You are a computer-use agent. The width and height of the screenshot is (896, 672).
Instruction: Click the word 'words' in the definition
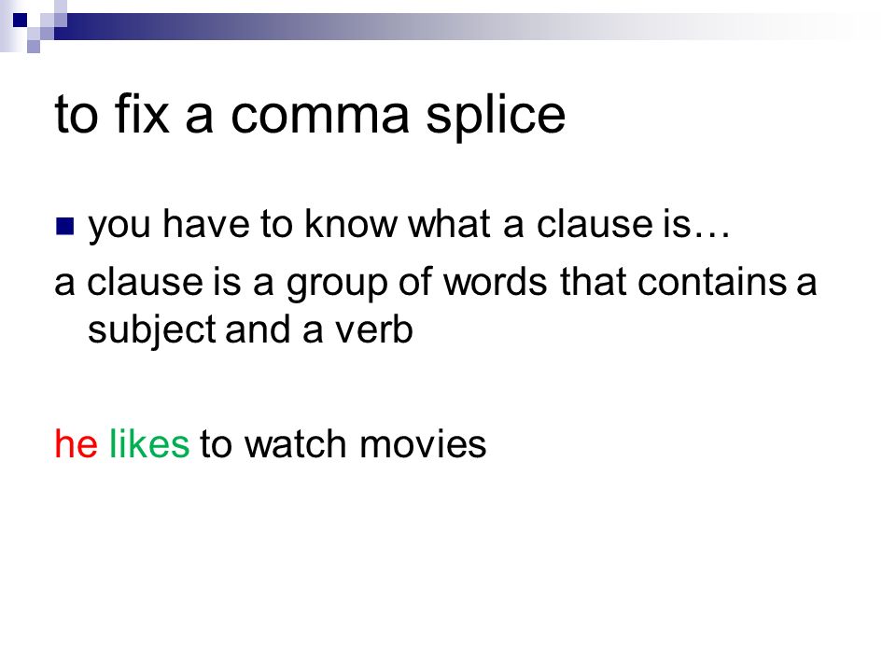pos(496,282)
